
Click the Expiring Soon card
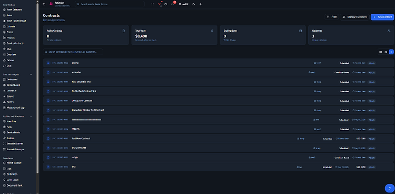(x=263, y=35)
